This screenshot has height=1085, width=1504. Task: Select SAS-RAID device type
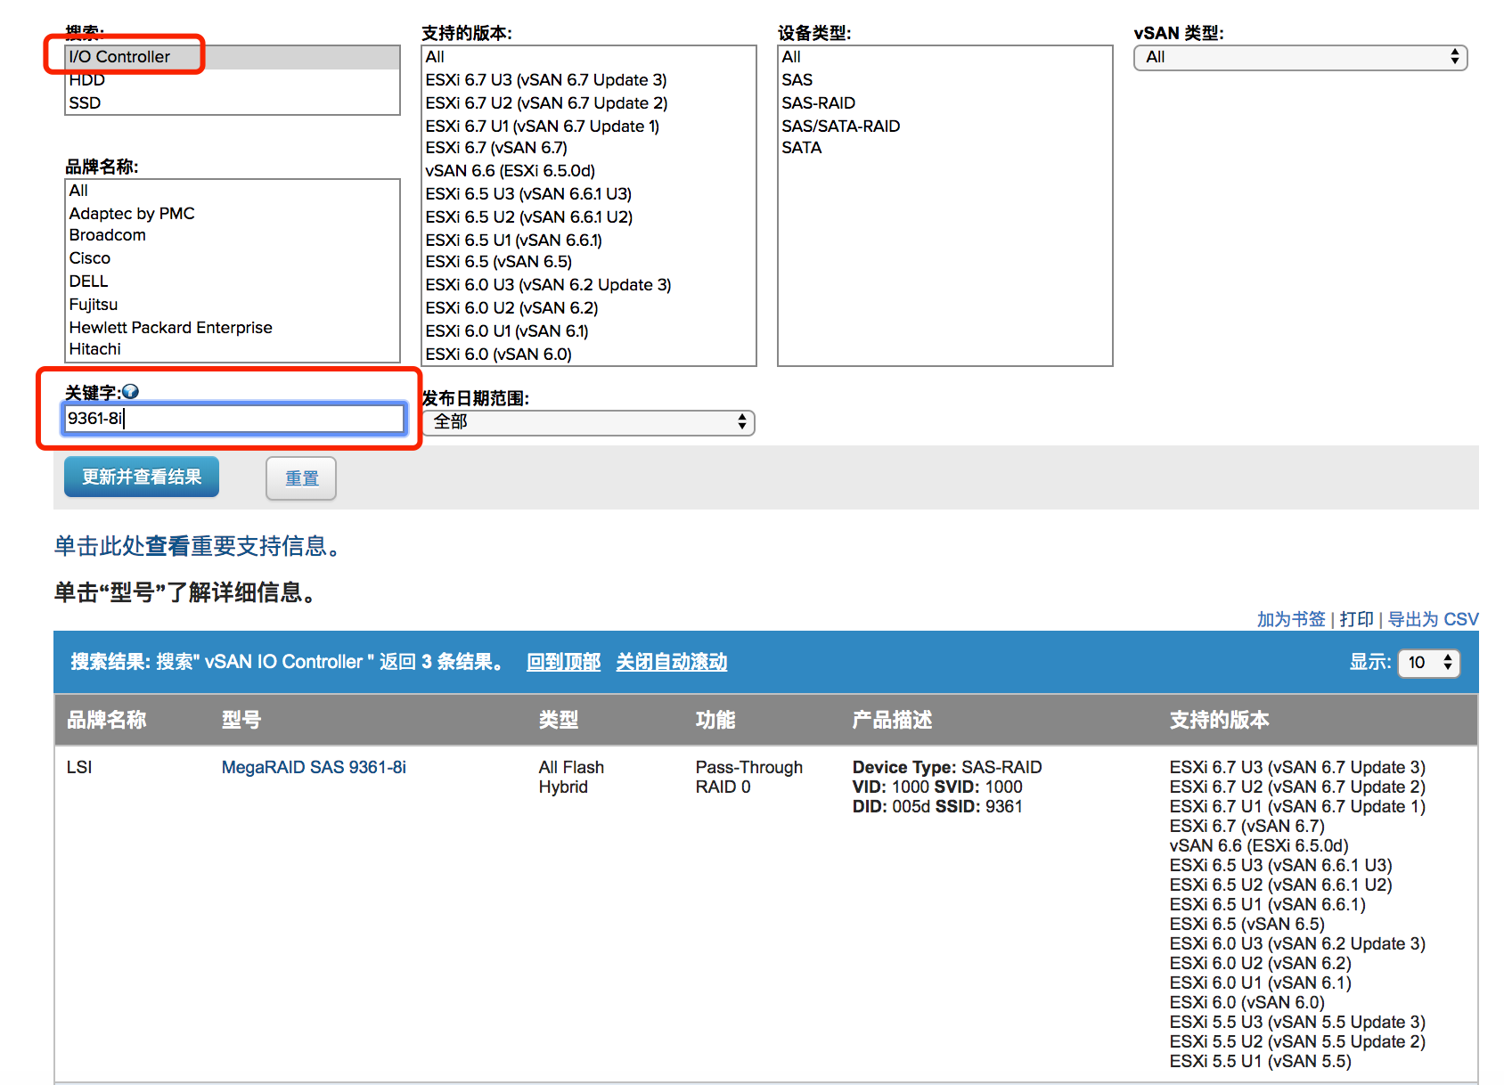945,103
